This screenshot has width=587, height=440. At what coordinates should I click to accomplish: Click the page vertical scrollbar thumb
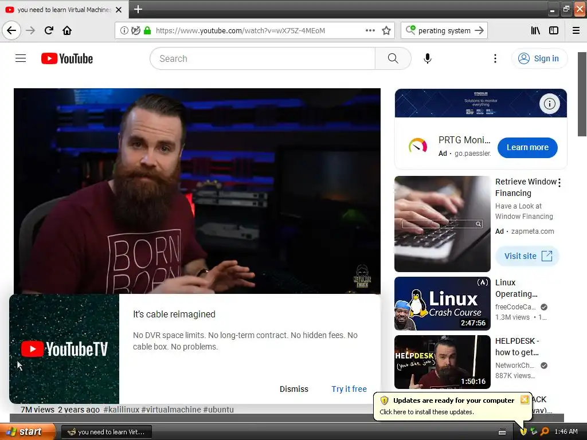click(582, 95)
